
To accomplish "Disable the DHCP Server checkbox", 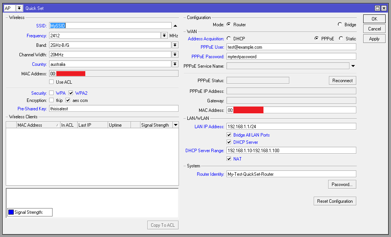I will [x=229, y=142].
